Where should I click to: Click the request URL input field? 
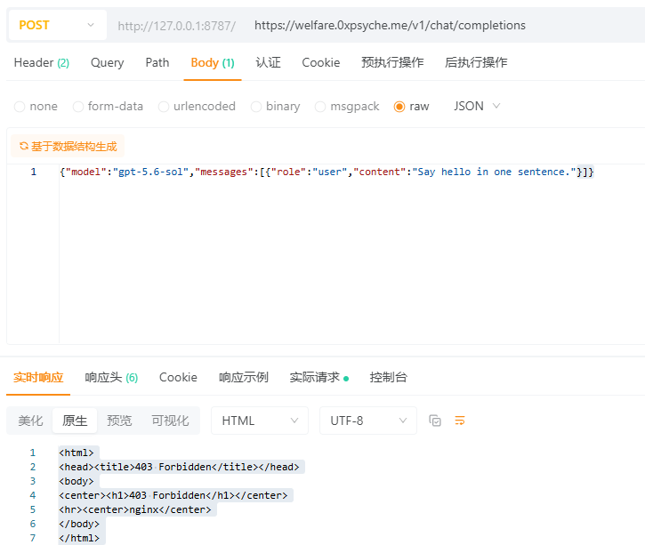(447, 25)
